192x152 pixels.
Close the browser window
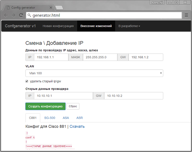click(185, 3)
